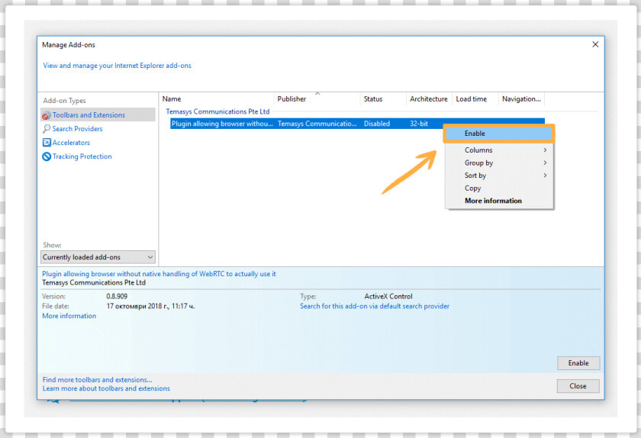Open More information link in details pane

(x=69, y=316)
